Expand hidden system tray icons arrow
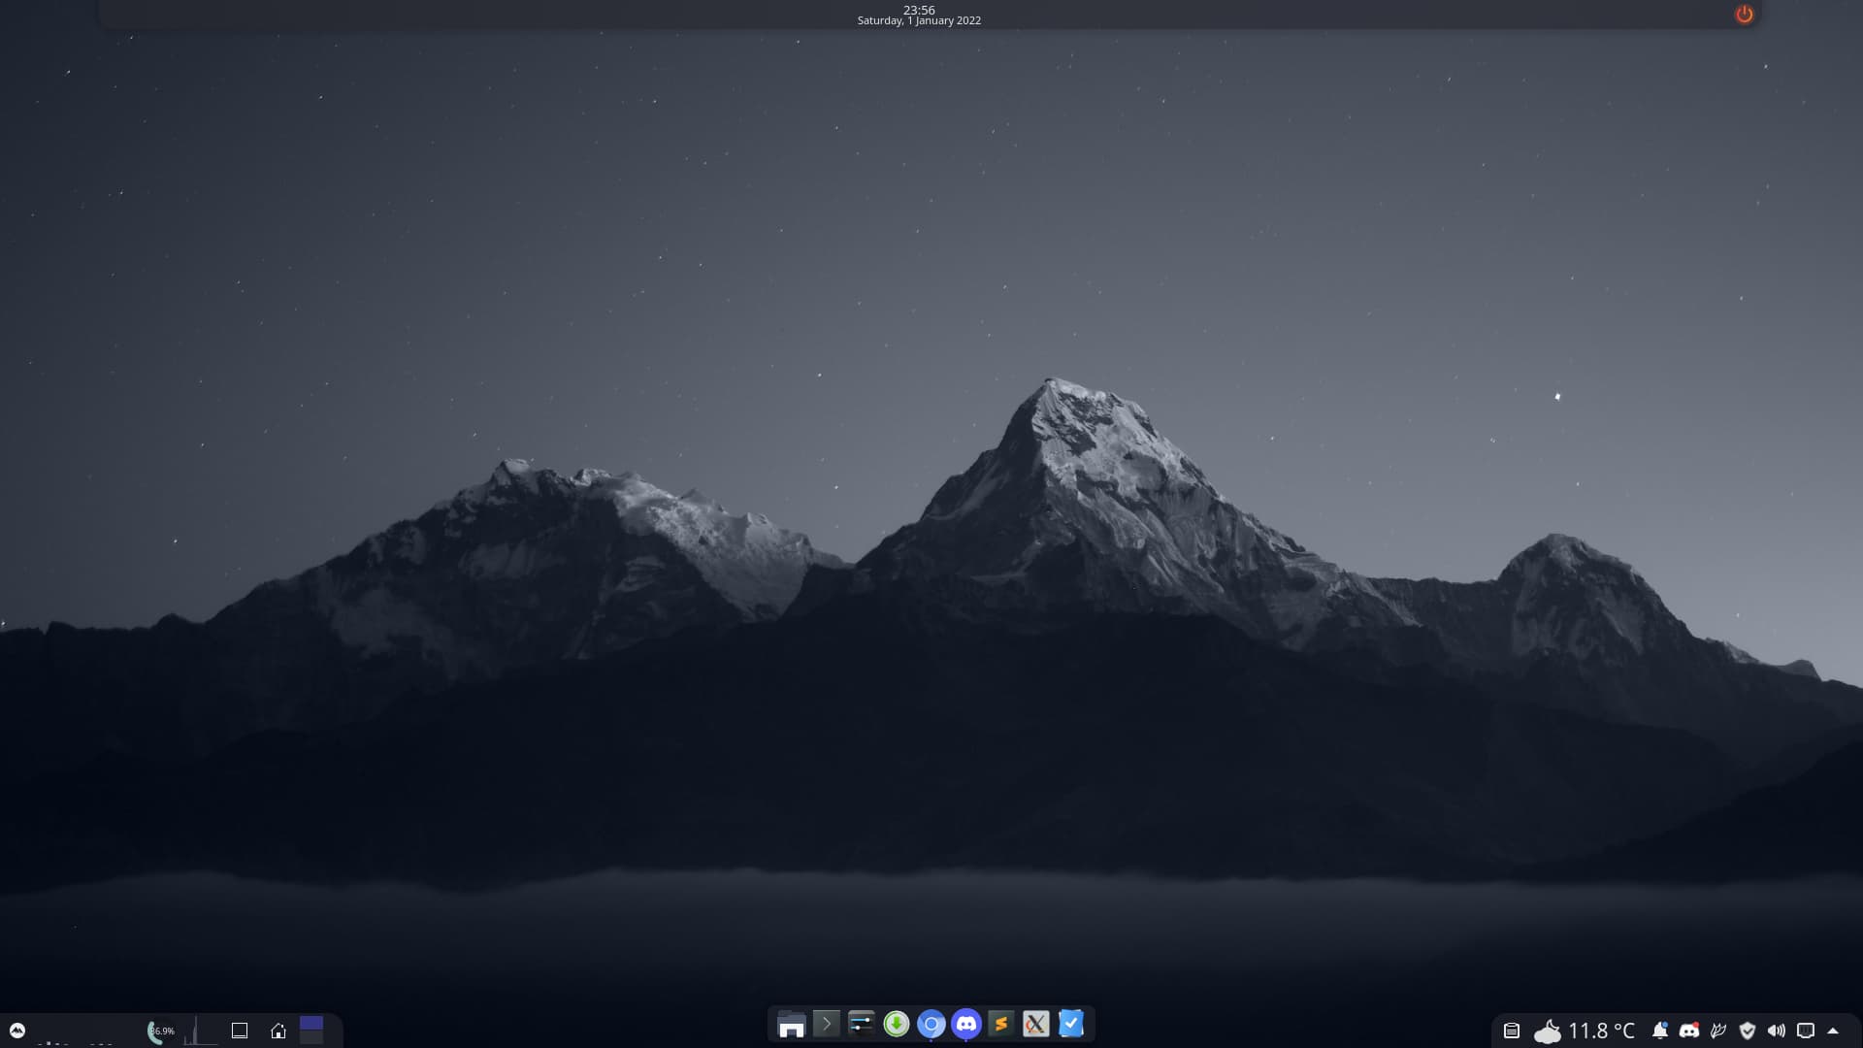1863x1048 pixels. (1833, 1031)
